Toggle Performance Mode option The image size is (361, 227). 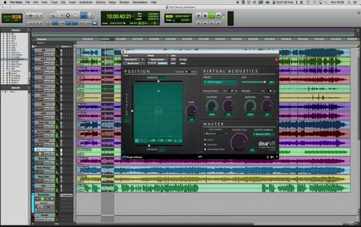pos(205,149)
